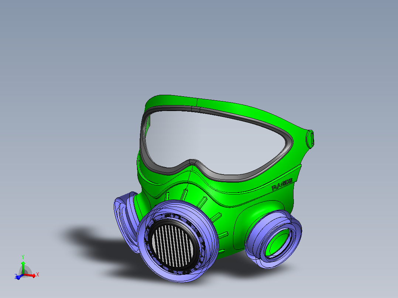Viewport: 398px width, 298px height.
Task: Click the blue Z axis of the triad
Action: coord(19,277)
